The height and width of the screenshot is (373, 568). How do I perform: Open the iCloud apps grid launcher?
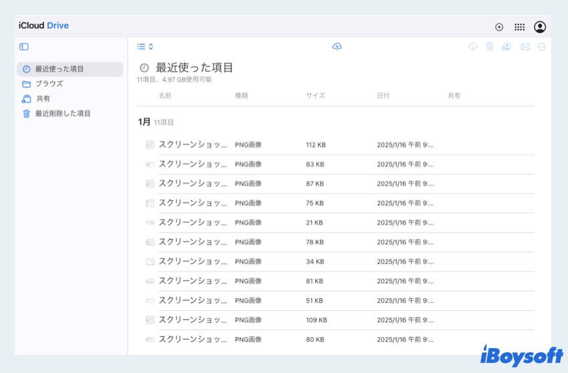point(519,27)
